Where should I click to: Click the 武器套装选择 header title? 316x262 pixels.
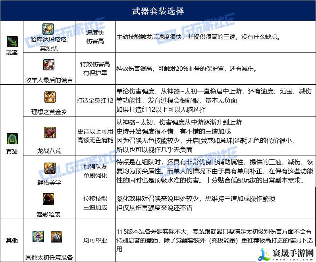158,11
